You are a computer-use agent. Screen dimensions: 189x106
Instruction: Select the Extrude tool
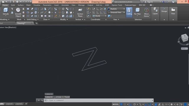coord(6,11)
